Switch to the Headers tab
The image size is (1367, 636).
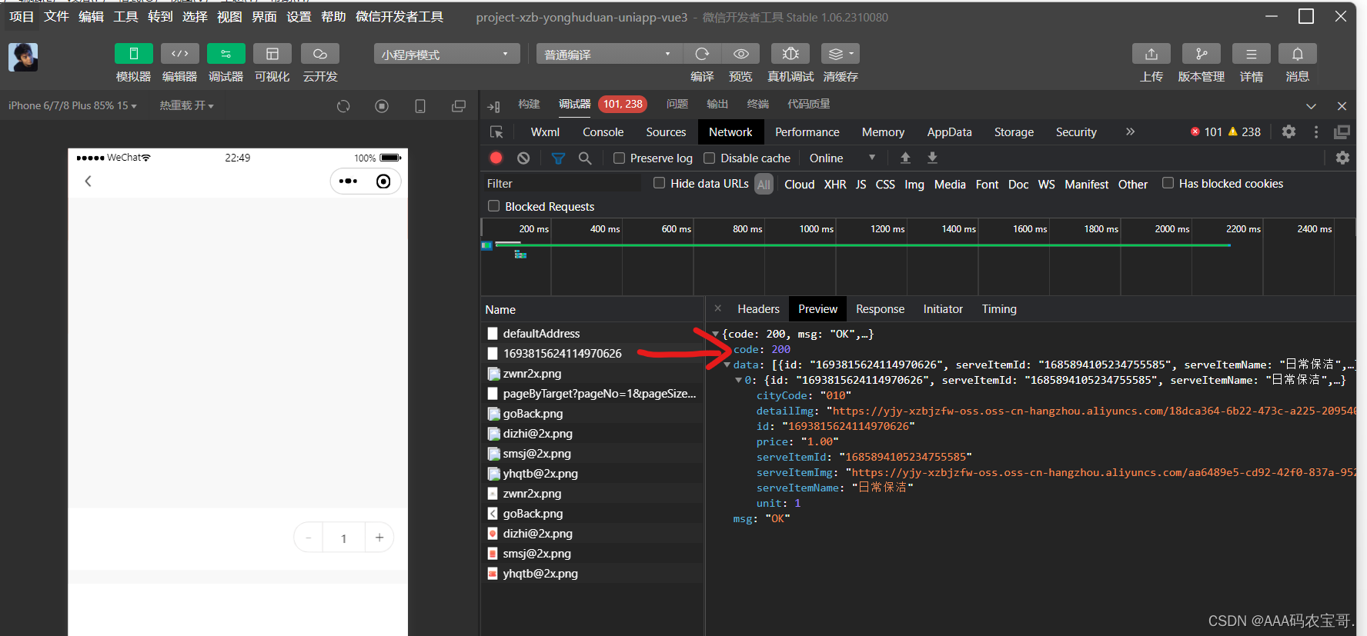tap(758, 309)
